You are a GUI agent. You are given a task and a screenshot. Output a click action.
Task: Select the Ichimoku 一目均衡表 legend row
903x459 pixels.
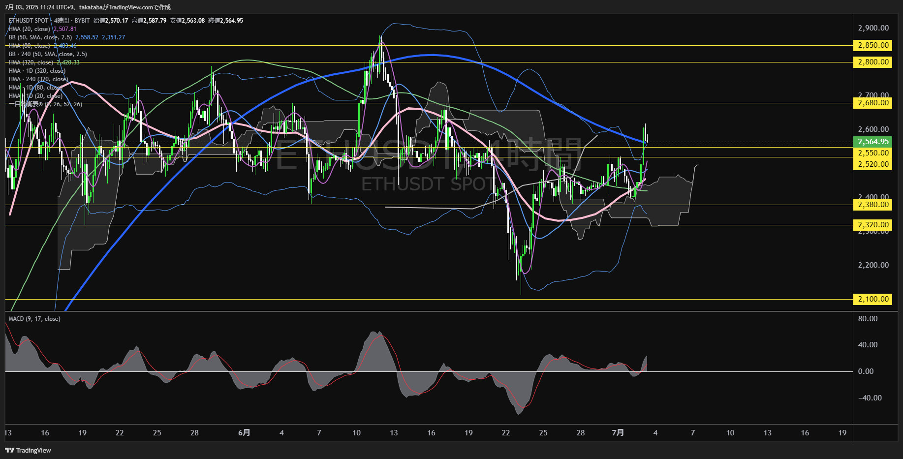(45, 104)
